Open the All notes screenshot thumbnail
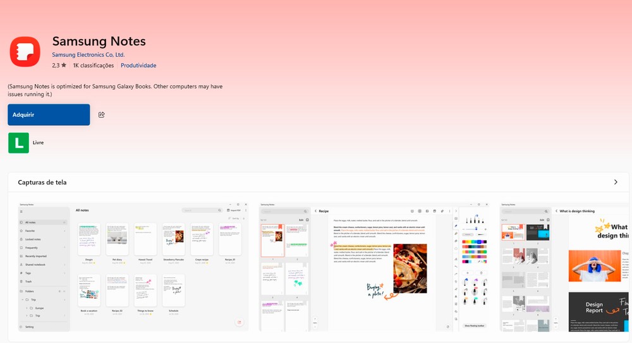The height and width of the screenshot is (343, 632). coord(133,267)
